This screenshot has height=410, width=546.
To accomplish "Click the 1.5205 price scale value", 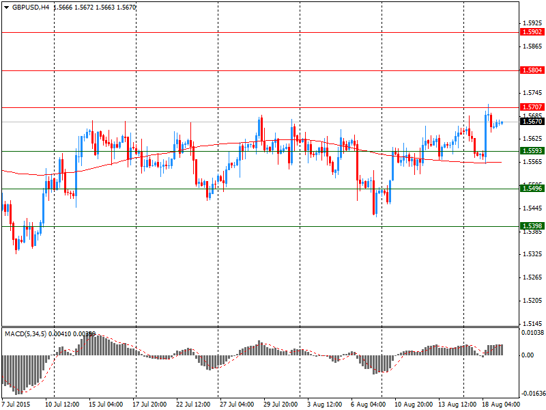I will pos(532,301).
